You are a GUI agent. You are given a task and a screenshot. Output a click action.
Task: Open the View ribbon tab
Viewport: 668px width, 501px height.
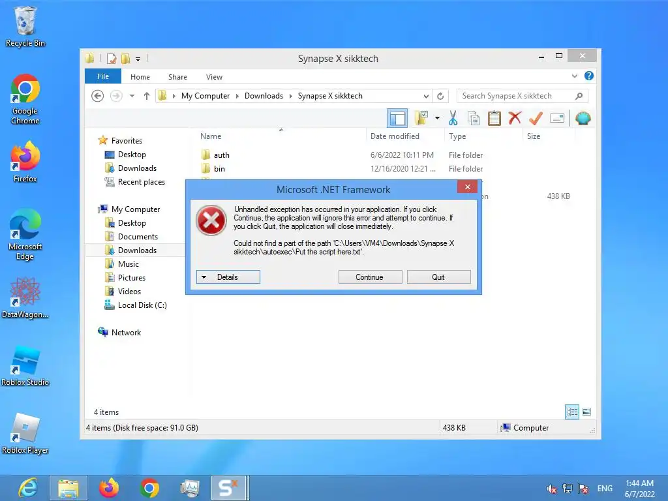click(214, 77)
